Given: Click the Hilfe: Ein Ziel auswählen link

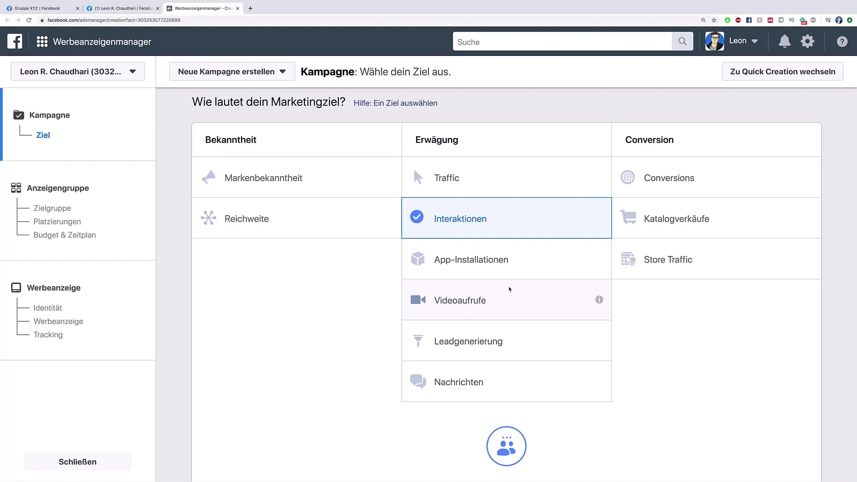Looking at the screenshot, I should pyautogui.click(x=395, y=103).
